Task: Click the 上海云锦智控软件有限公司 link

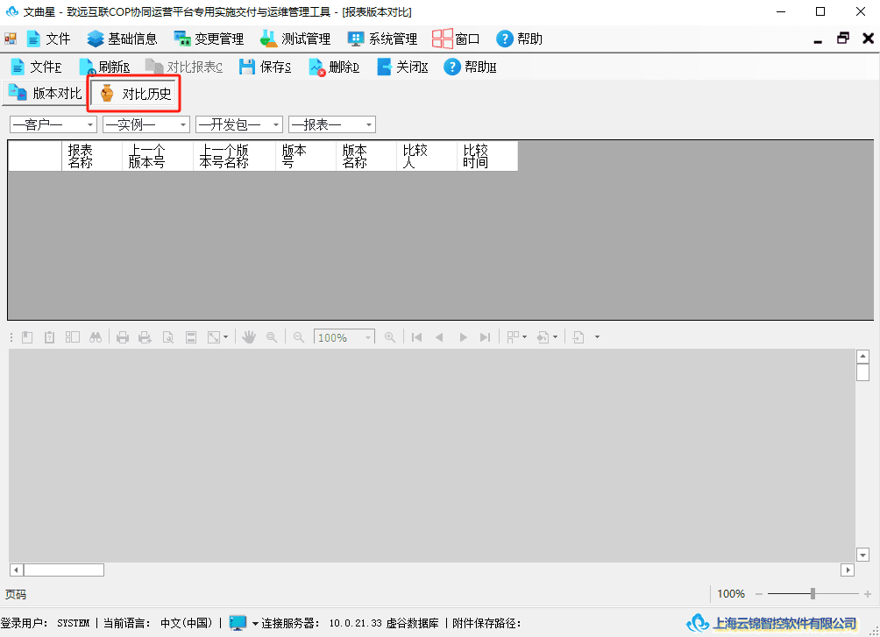Action: pyautogui.click(x=784, y=624)
